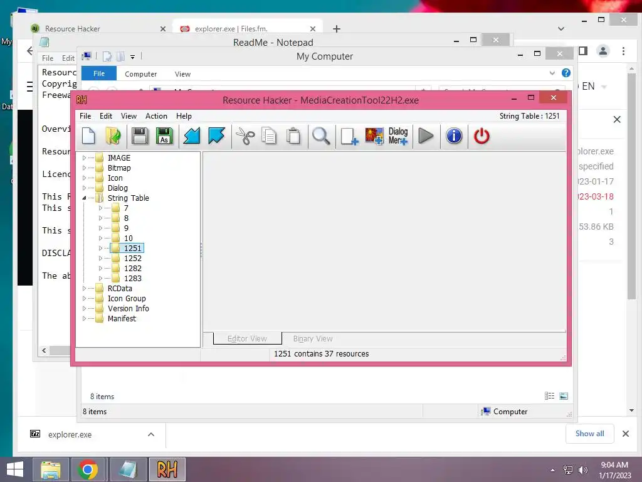Open a file with the folder icon
This screenshot has width=642, height=482.
(113, 136)
